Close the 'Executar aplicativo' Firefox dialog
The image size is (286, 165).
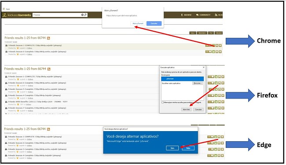coord(204,67)
